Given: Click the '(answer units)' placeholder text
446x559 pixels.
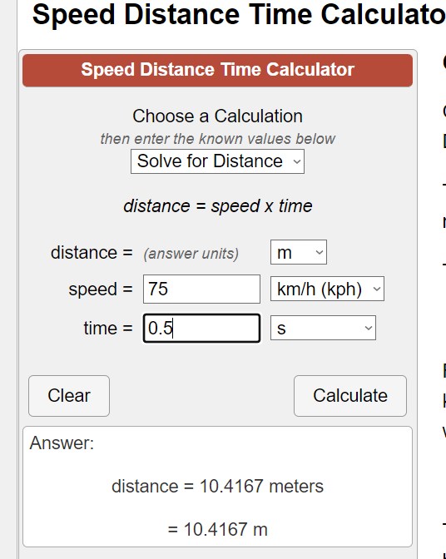Looking at the screenshot, I should click(191, 254).
